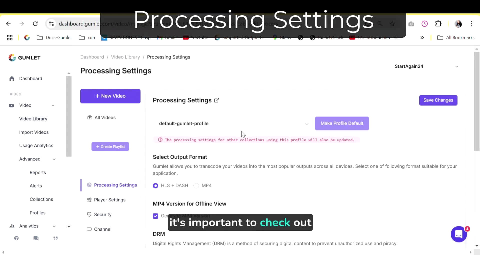Open the Chrome profile avatar

[458, 24]
